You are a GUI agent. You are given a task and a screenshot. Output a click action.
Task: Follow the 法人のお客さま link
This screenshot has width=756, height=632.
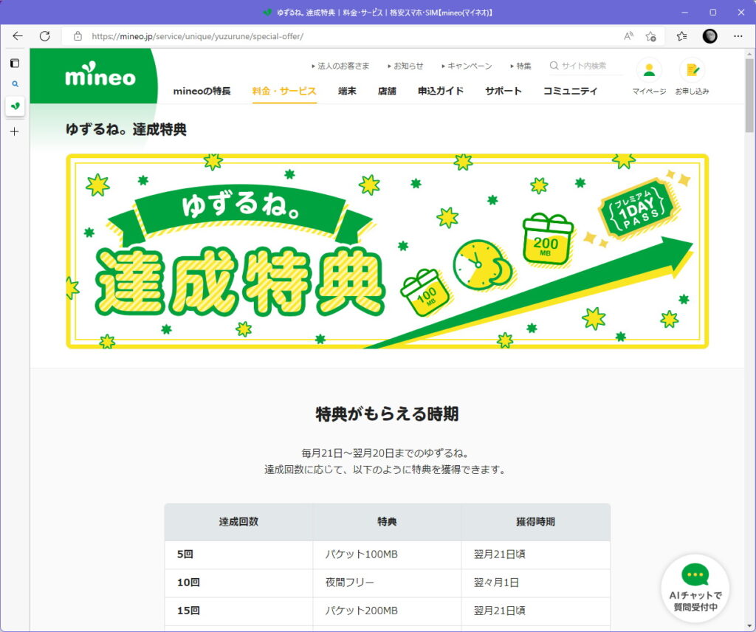coord(340,66)
